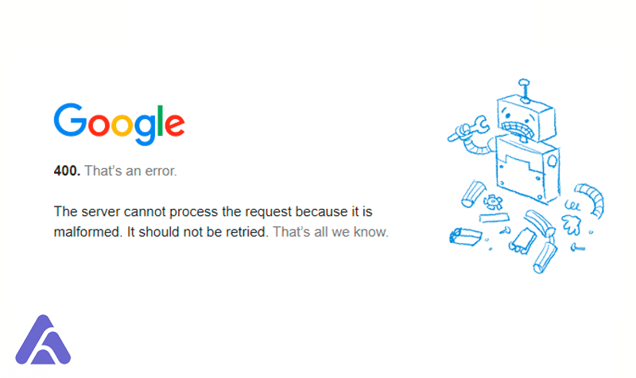
Task: Click the "That's all we know." text
Action: pos(331,232)
